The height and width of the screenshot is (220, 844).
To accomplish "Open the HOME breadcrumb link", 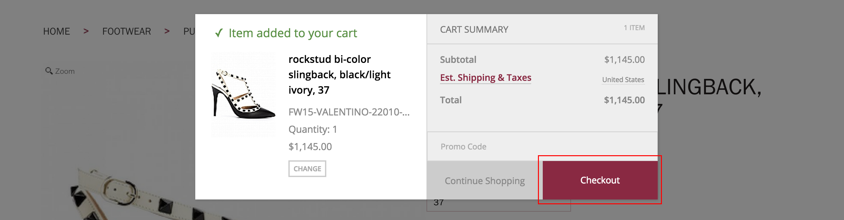I will (56, 31).
